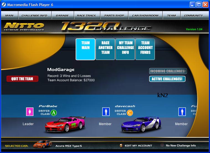Open the PARTS SHOP tab
Screen dimensions: 210x153
coord(114,15)
